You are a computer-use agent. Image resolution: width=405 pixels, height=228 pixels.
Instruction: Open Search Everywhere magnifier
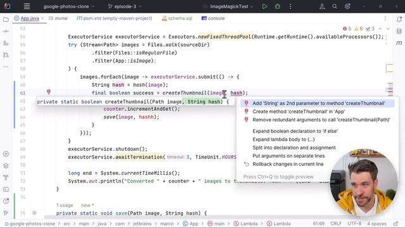[x=335, y=6]
